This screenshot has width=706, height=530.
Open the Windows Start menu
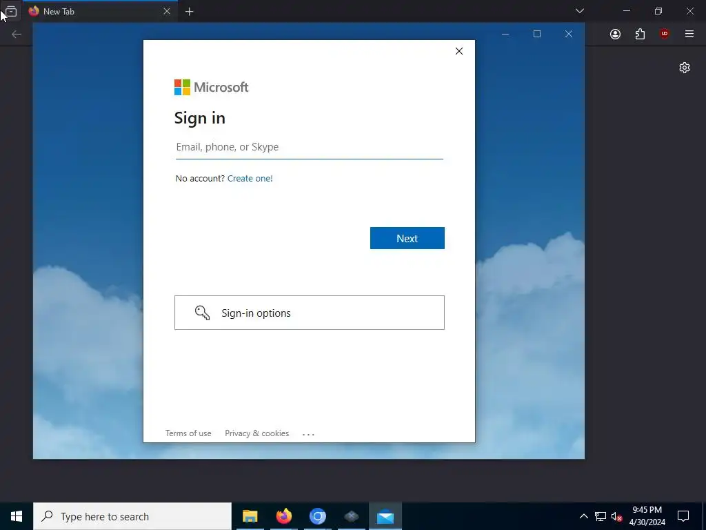(x=17, y=516)
